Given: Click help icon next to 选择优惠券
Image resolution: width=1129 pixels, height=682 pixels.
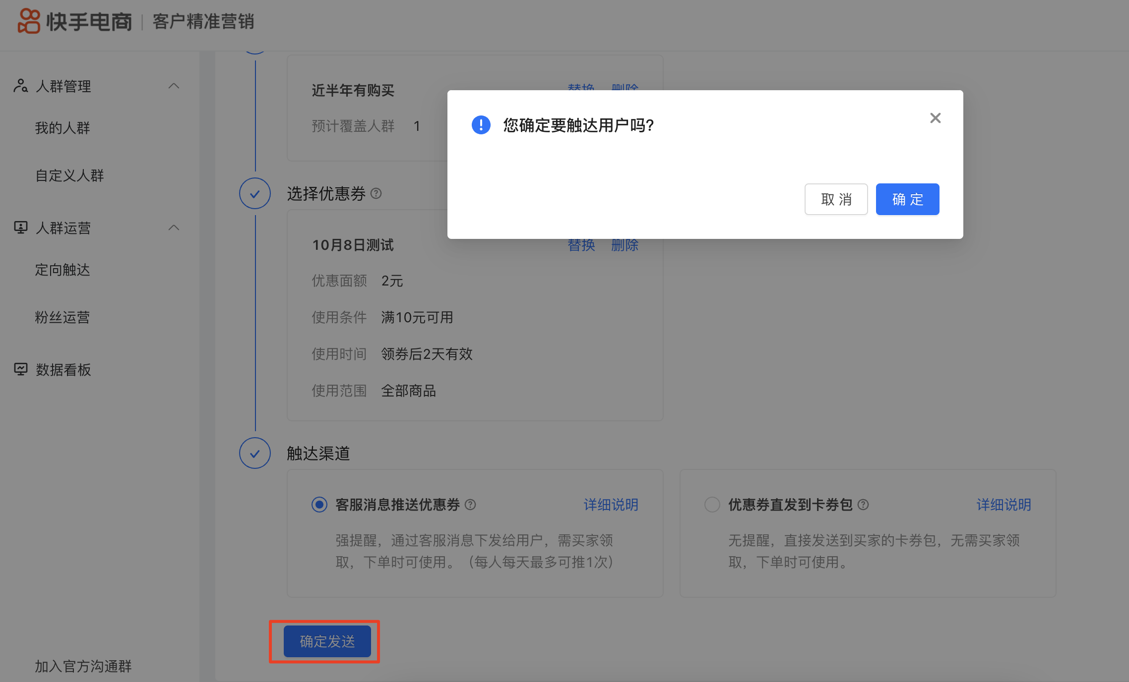Looking at the screenshot, I should pos(376,193).
